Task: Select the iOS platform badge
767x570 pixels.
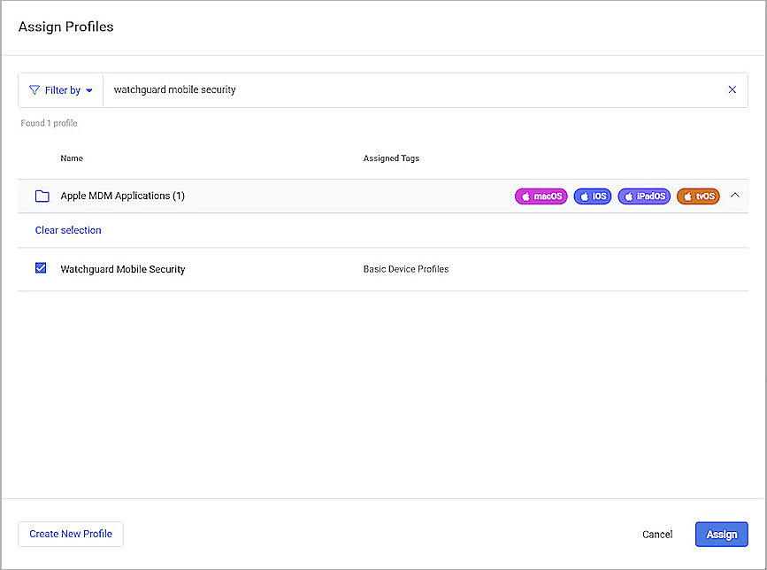Action: pyautogui.click(x=592, y=196)
